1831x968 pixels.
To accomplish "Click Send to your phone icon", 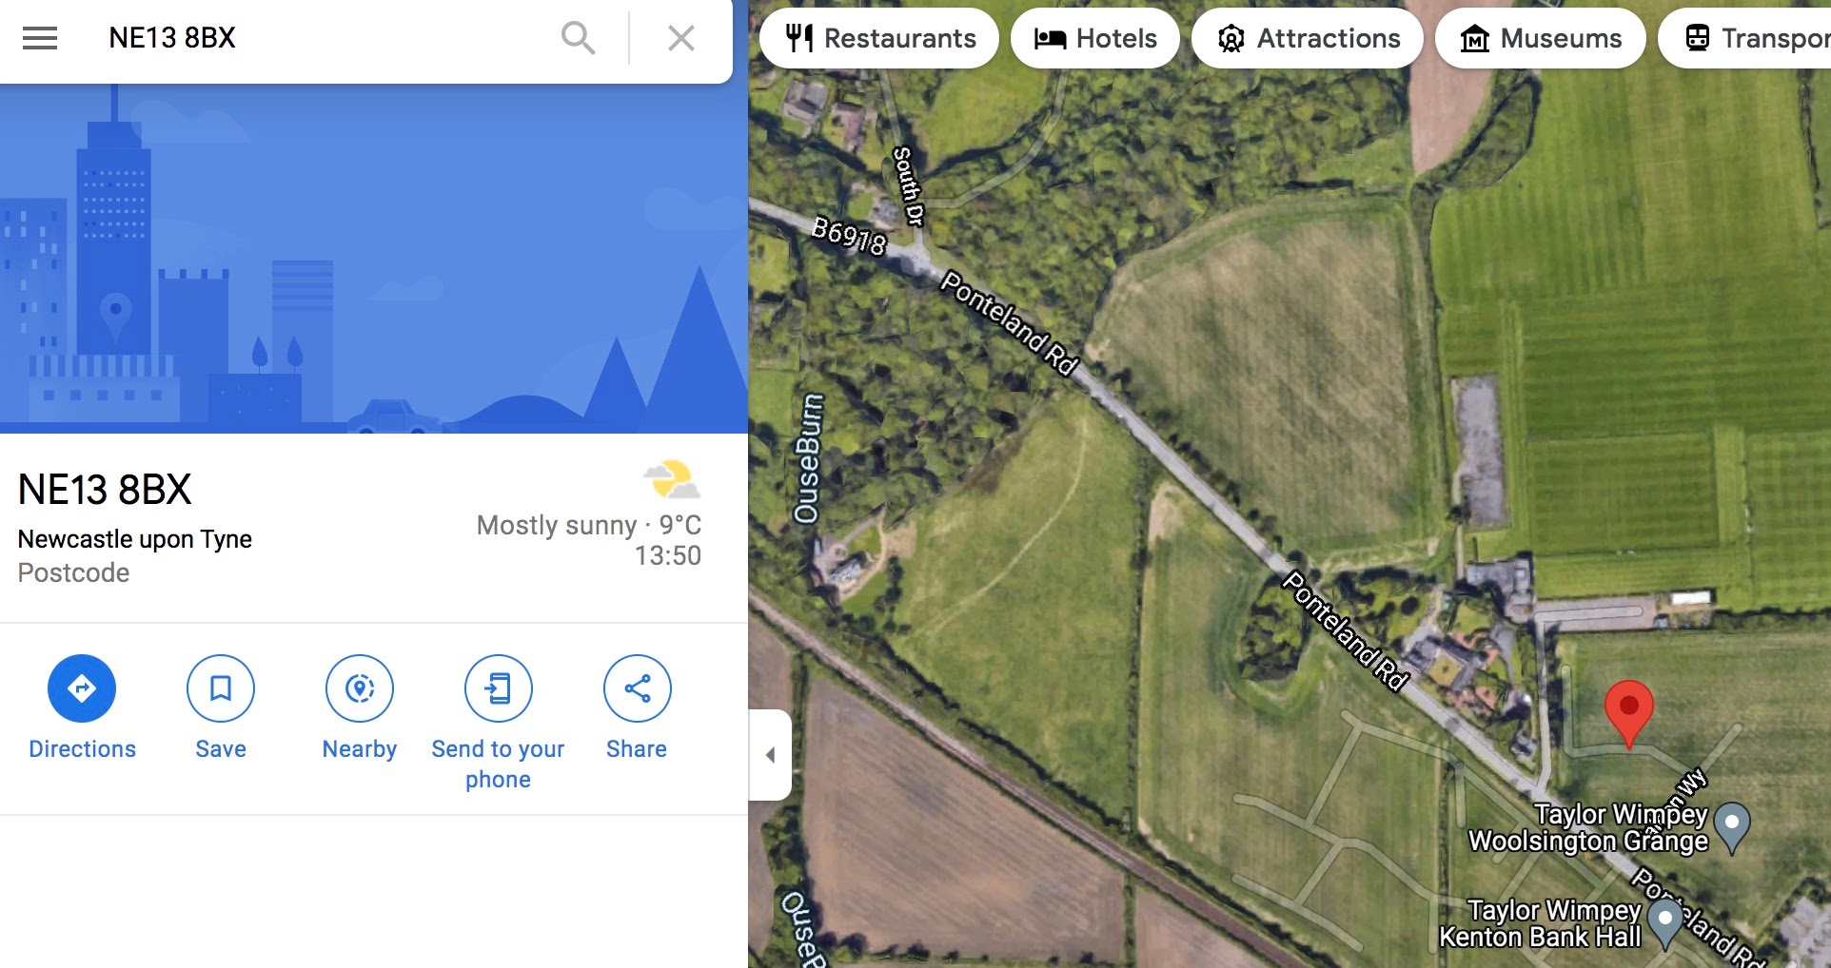I will pyautogui.click(x=499, y=688).
